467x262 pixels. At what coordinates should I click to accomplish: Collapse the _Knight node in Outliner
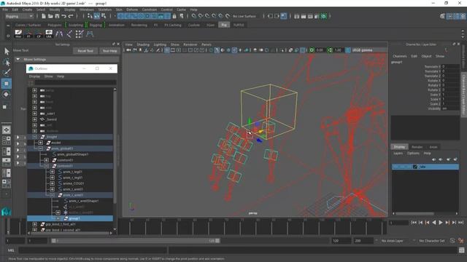[35, 137]
